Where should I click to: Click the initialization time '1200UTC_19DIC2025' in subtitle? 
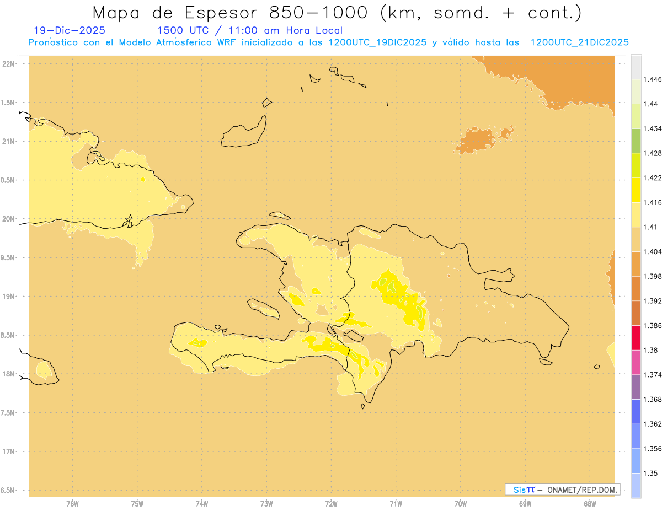pos(377,42)
